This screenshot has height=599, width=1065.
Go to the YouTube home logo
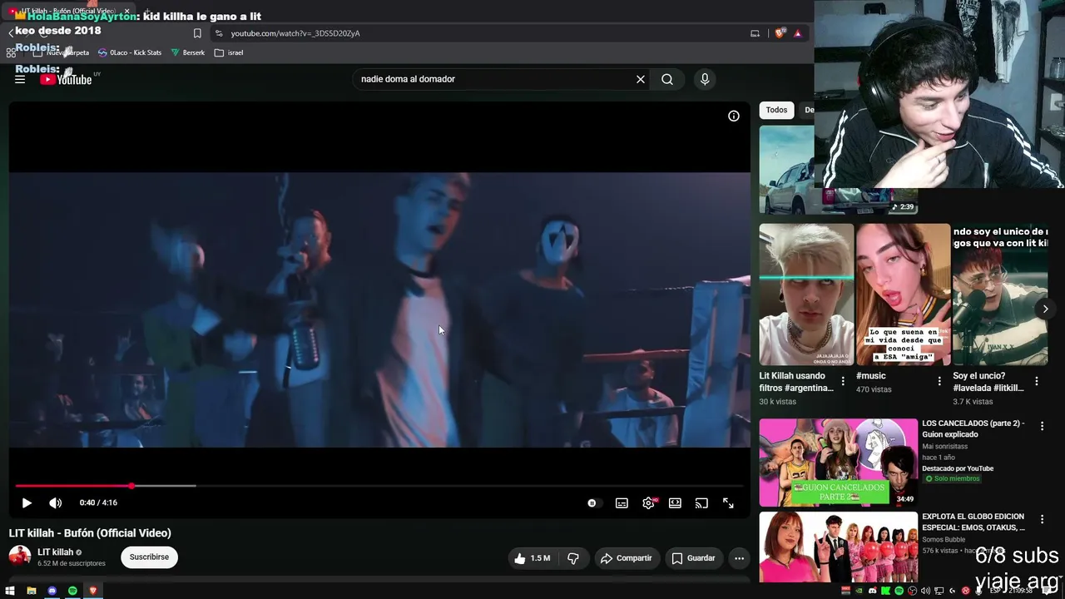pos(66,79)
